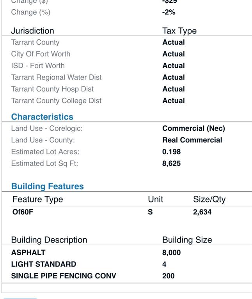
Task: Click Tarrant County College Dist row
Action: pyautogui.click(x=127, y=101)
